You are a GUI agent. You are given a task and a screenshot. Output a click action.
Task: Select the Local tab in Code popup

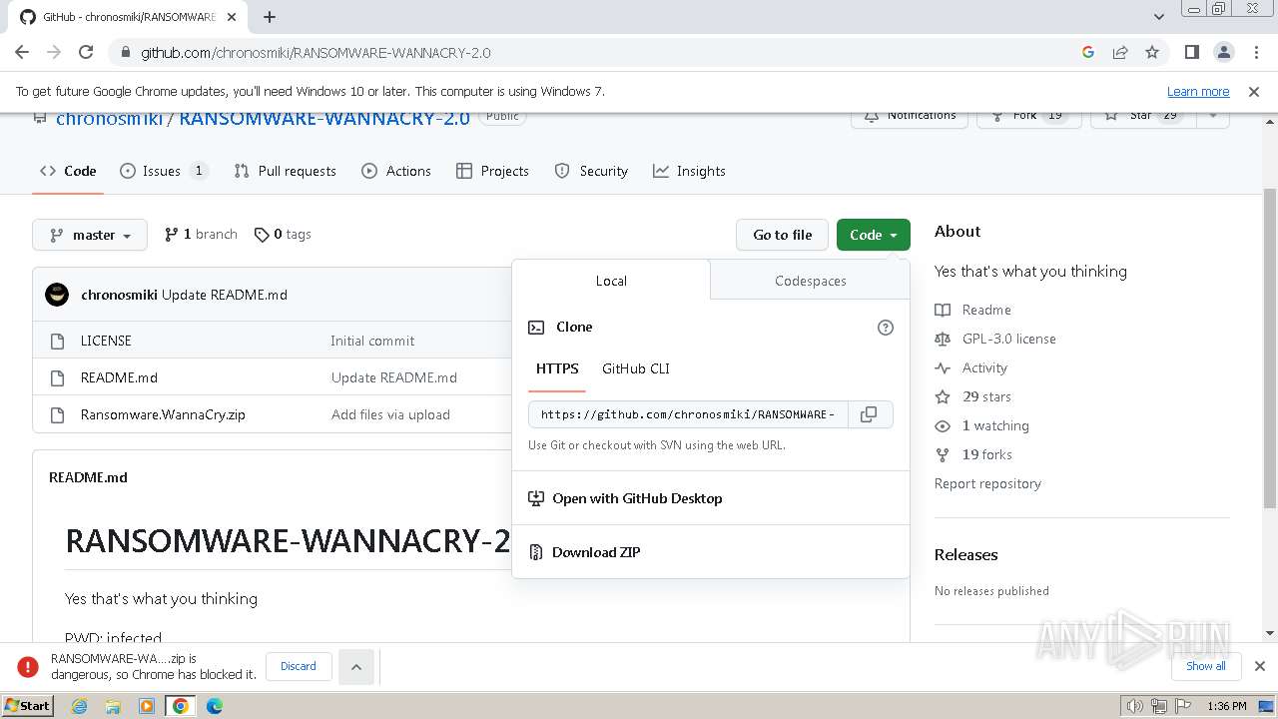[x=611, y=281]
